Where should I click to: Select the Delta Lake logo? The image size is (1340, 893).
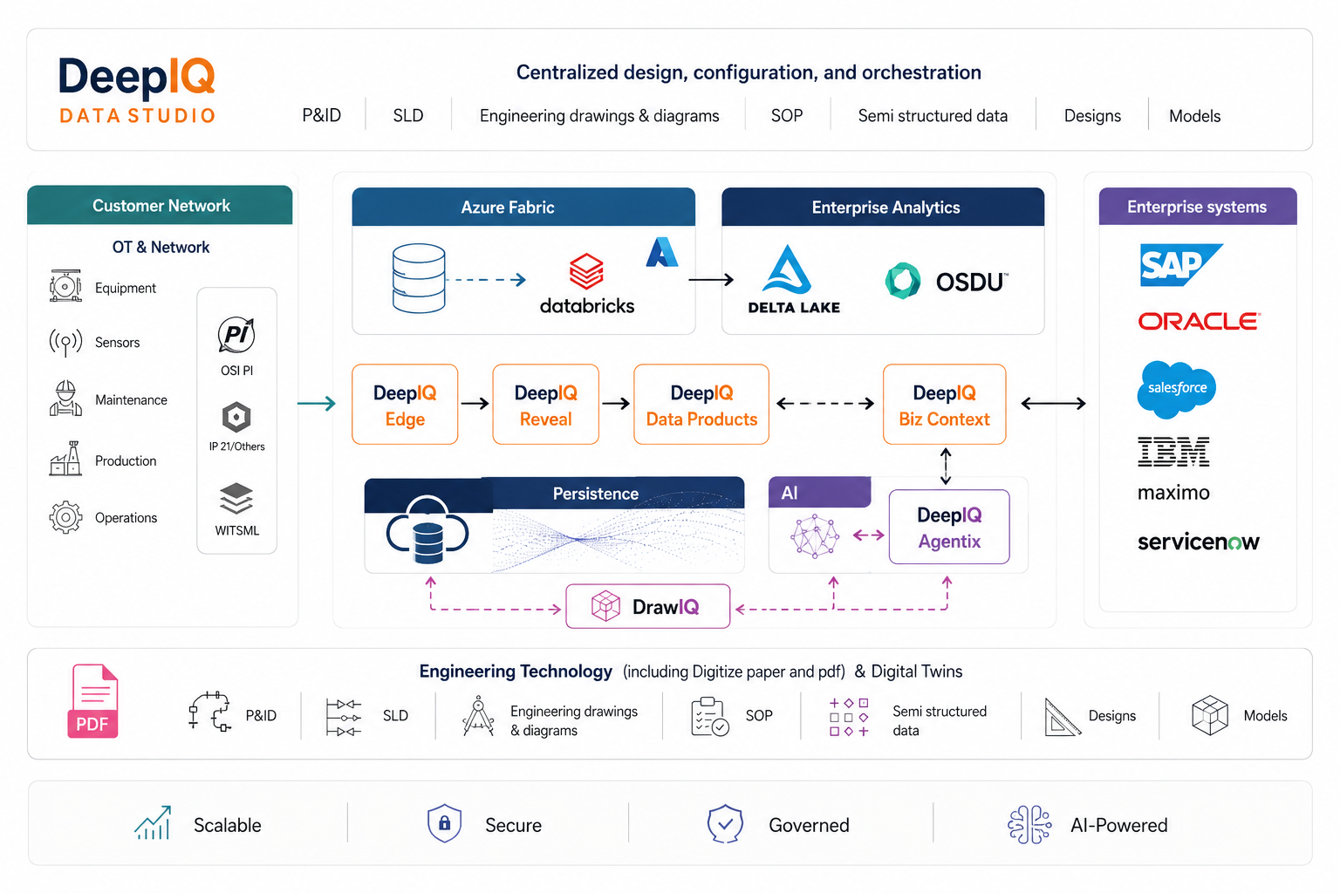click(792, 280)
